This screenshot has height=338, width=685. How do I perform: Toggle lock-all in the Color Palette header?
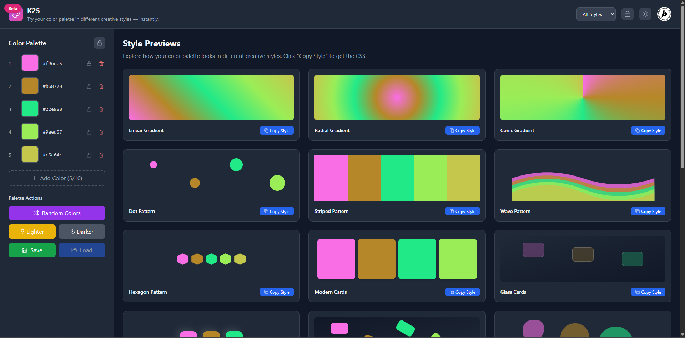click(x=100, y=43)
